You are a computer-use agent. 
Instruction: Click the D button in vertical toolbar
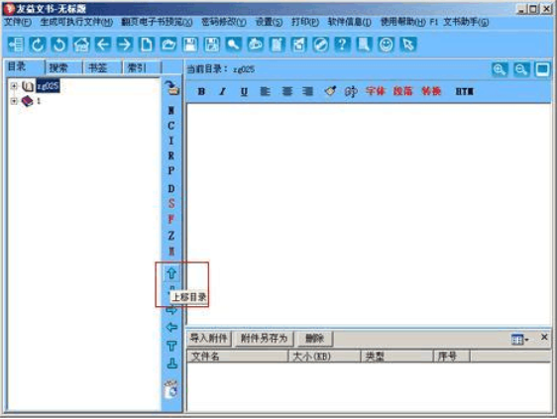click(171, 188)
